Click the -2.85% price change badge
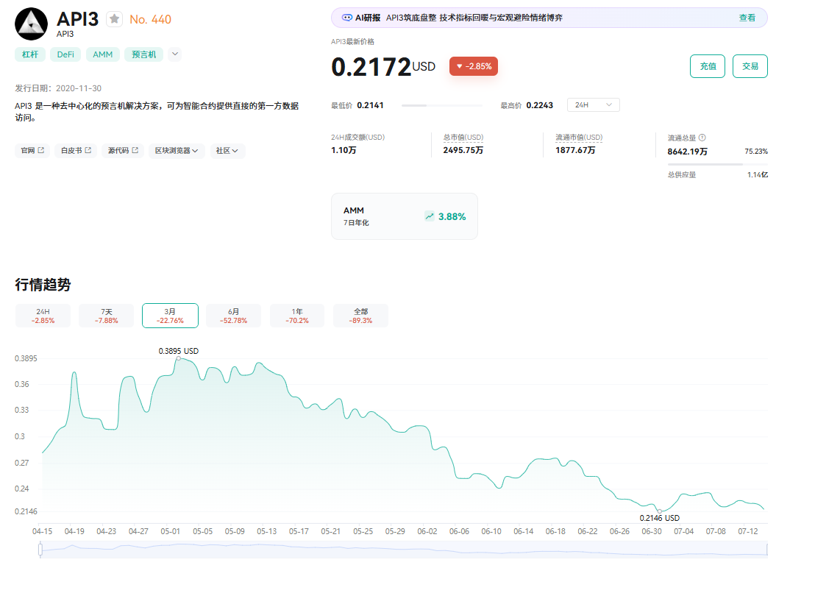Image resolution: width=815 pixels, height=593 pixels. [x=474, y=66]
